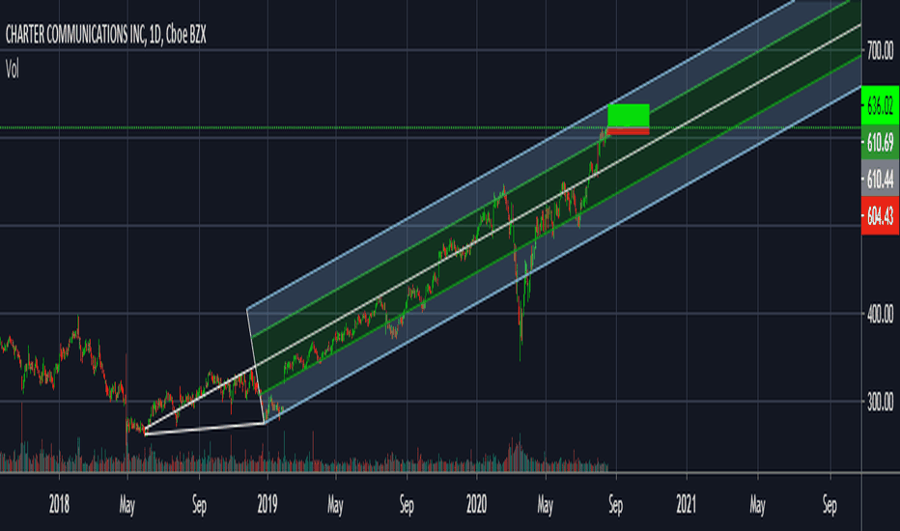The height and width of the screenshot is (531, 900).
Task: Select the green 636.02 price label
Action: point(880,105)
